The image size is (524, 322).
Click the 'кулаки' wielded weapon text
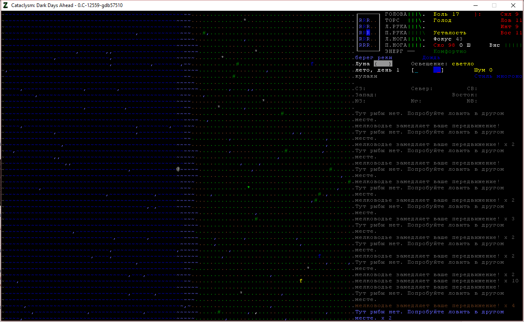366,76
